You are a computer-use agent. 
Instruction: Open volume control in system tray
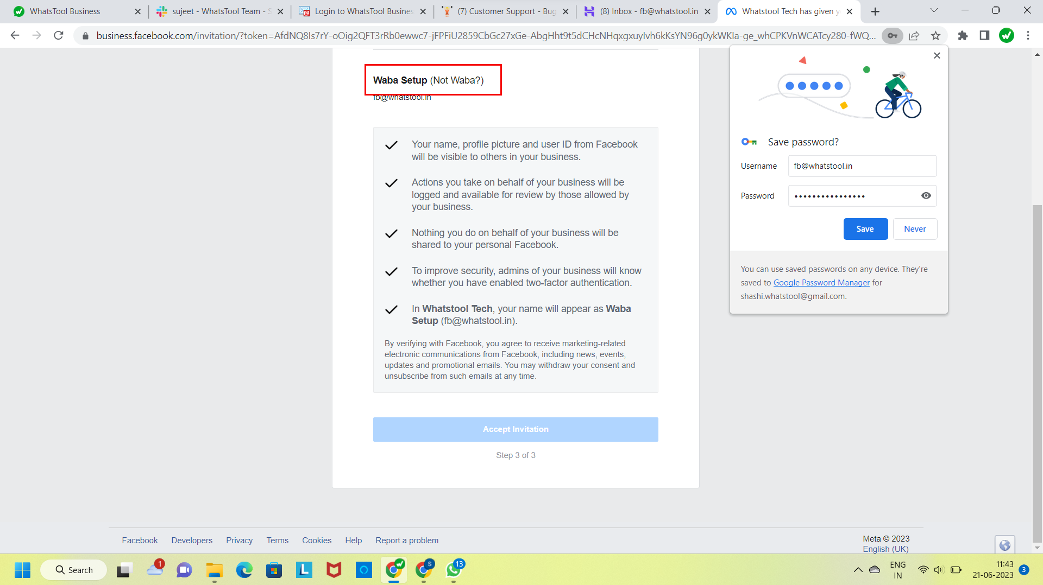click(x=939, y=570)
